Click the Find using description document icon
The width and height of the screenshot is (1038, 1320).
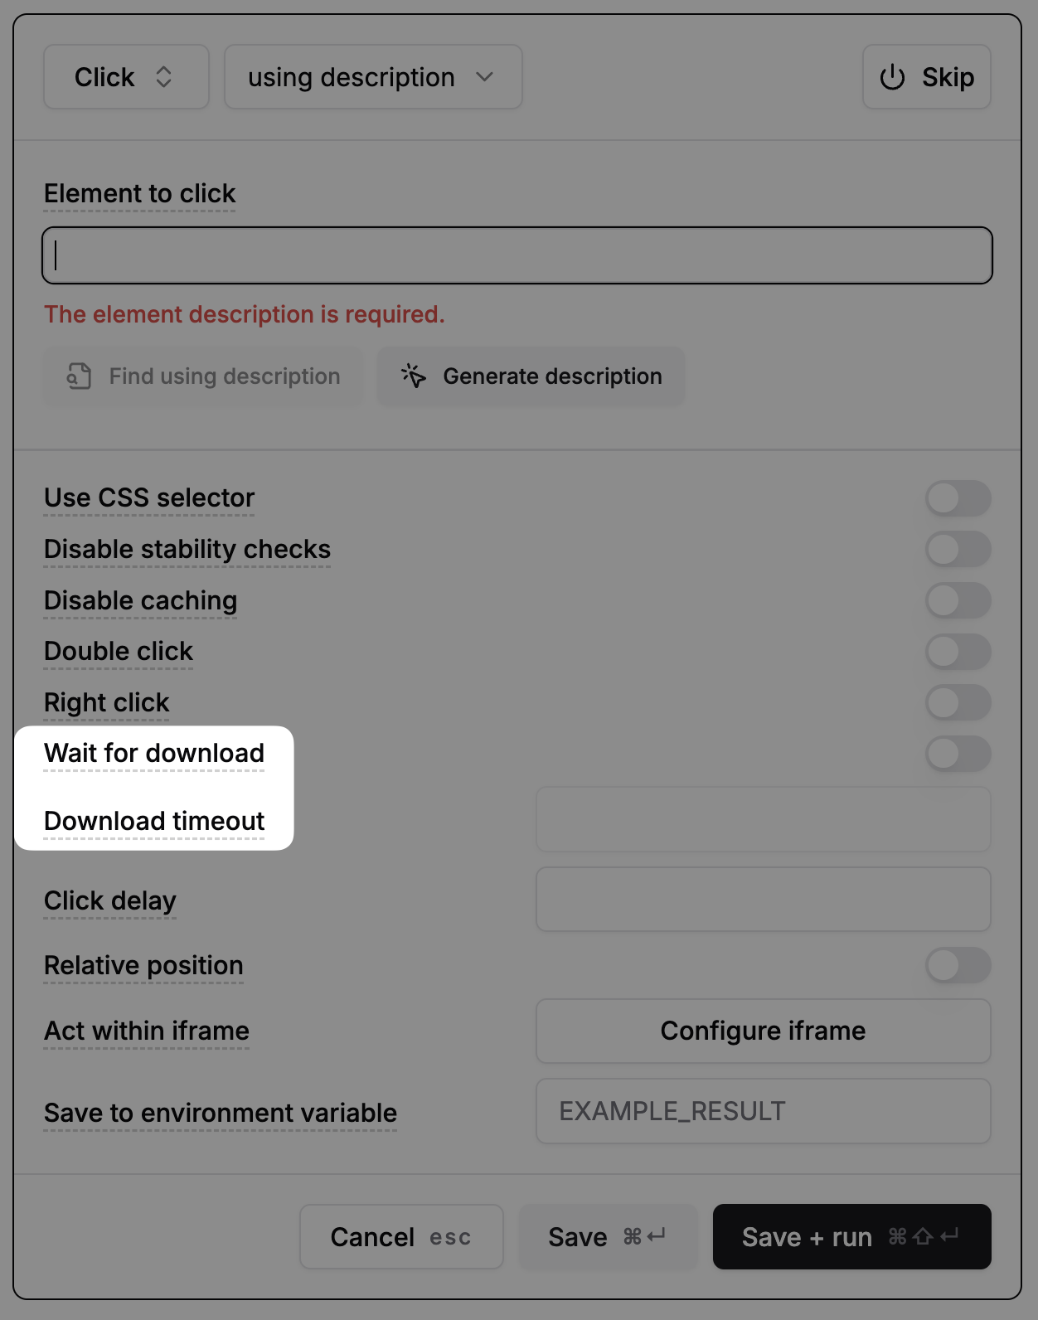pos(79,376)
